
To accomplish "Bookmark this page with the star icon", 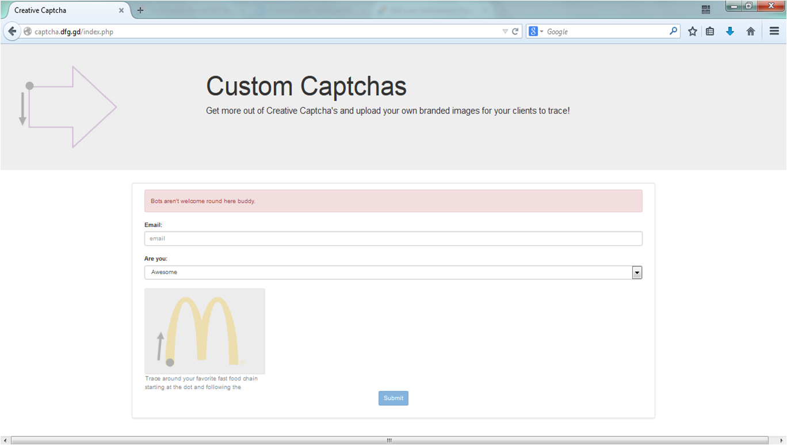I will click(693, 32).
